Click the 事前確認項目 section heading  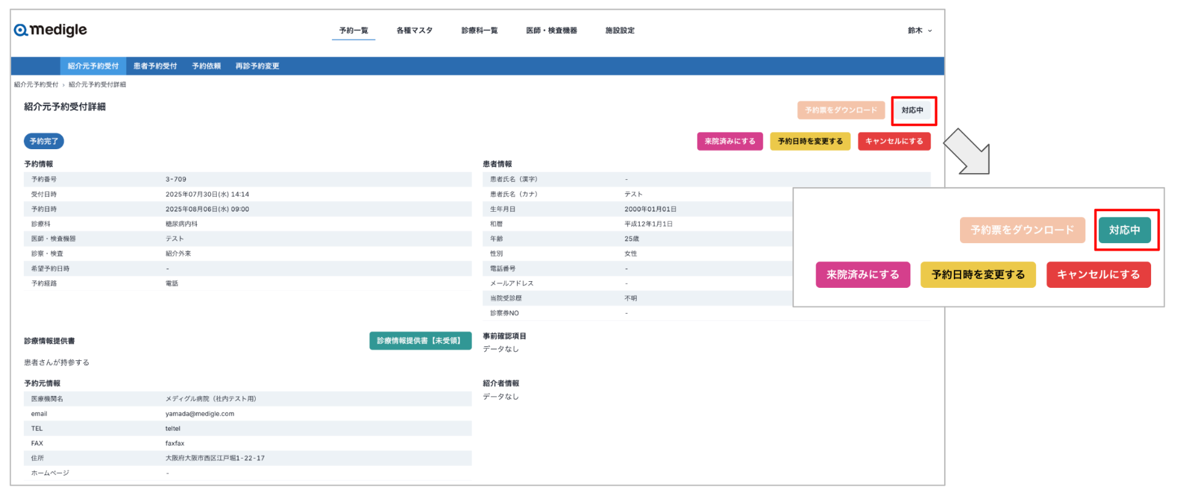[x=505, y=336]
